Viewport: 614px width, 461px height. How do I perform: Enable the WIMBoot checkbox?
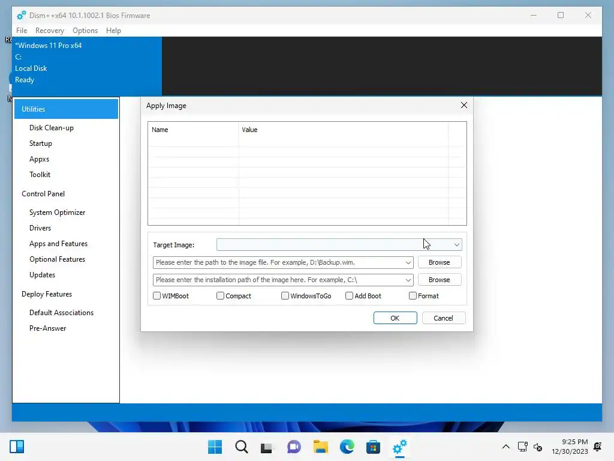[x=156, y=295]
